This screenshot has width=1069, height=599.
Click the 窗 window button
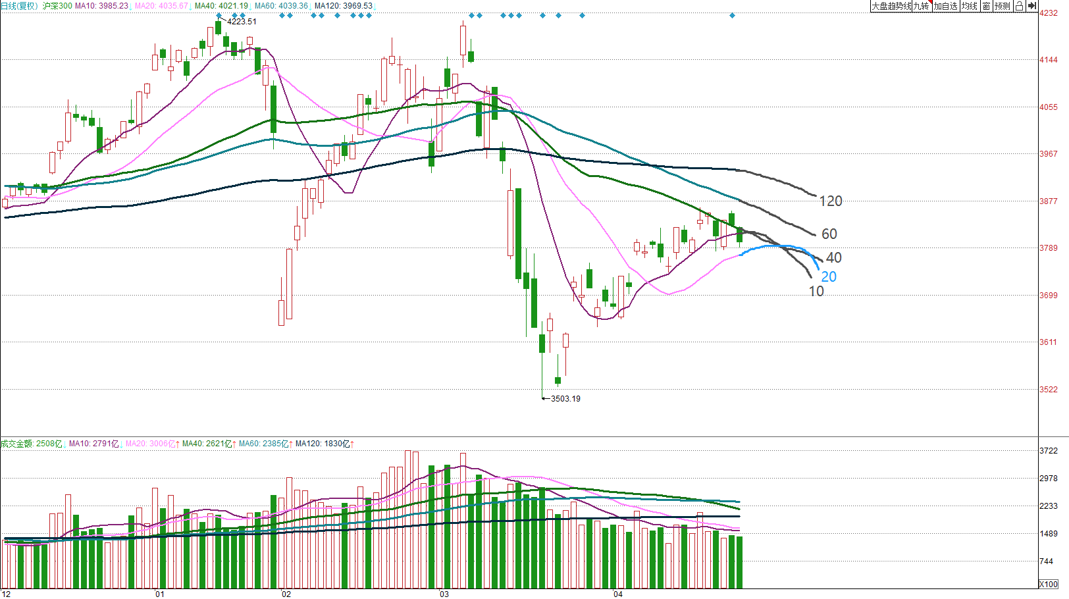pyautogui.click(x=986, y=6)
